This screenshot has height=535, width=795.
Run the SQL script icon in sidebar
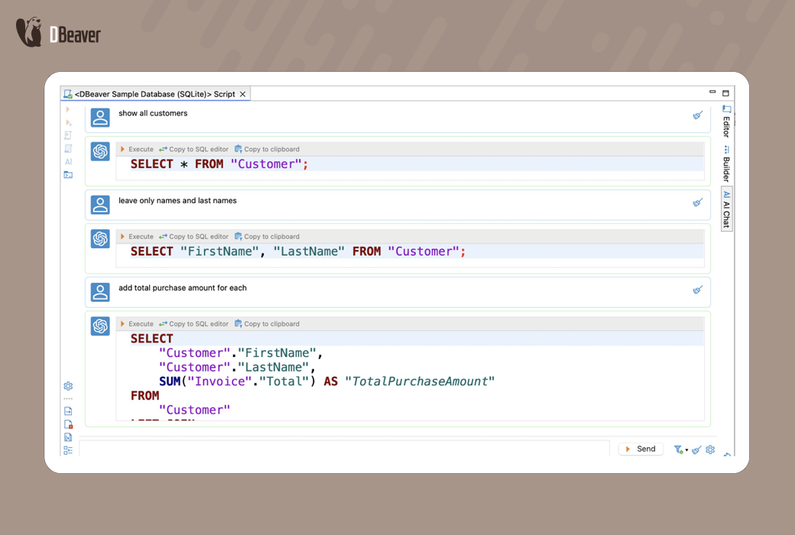tap(68, 135)
